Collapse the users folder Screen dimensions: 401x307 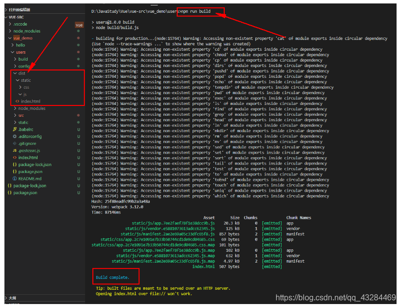point(12,52)
